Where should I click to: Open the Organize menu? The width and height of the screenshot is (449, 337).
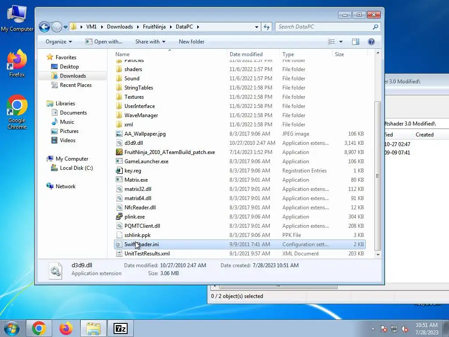59,42
